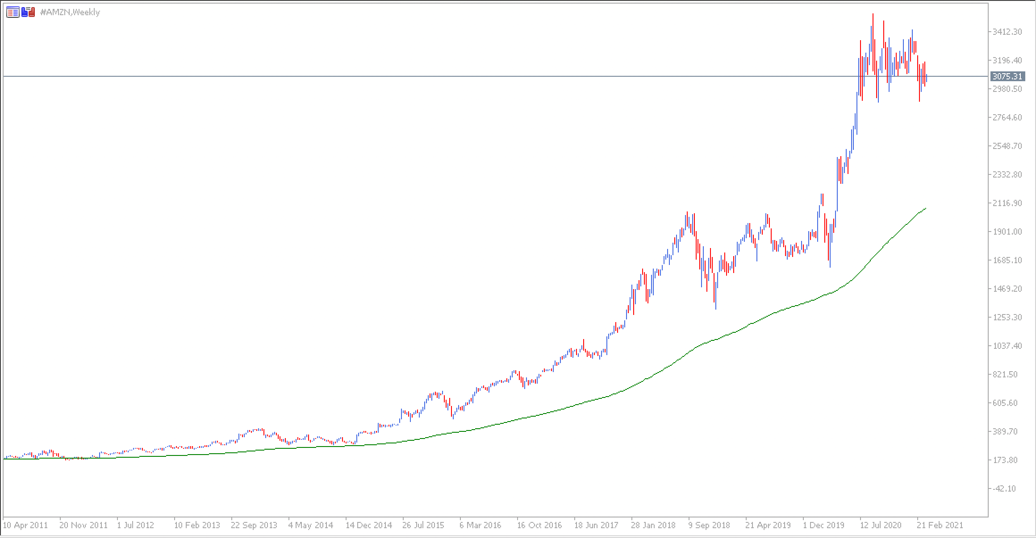The width and height of the screenshot is (1036, 538).
Task: Click the 16 Oct 2016 date label
Action: [539, 525]
